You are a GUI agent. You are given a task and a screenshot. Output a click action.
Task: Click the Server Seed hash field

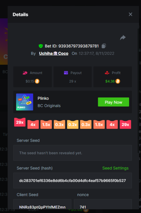coord(72,181)
